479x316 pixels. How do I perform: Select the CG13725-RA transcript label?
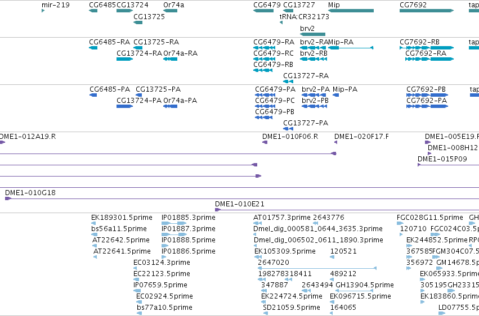click(156, 42)
